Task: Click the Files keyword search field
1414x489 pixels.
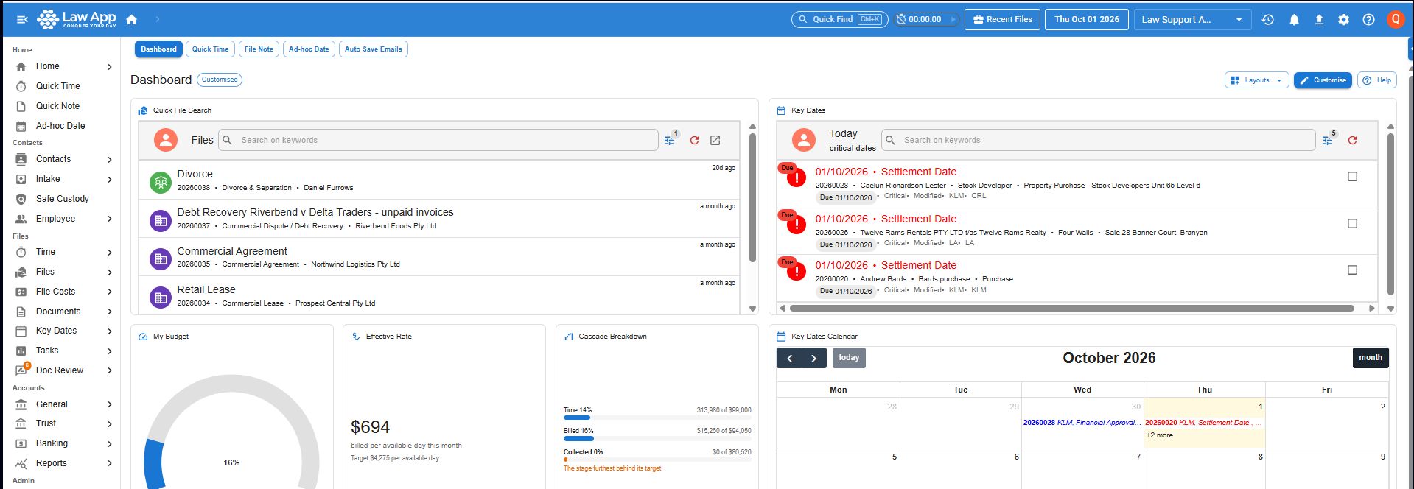Action: (438, 140)
